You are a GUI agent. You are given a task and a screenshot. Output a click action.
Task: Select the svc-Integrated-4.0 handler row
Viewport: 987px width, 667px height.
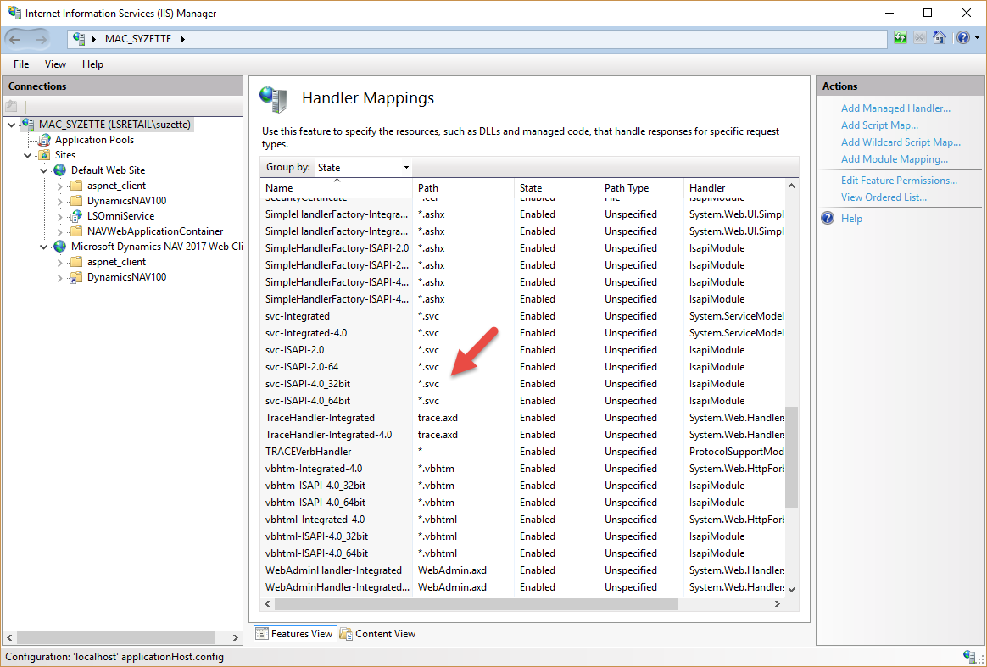(522, 333)
